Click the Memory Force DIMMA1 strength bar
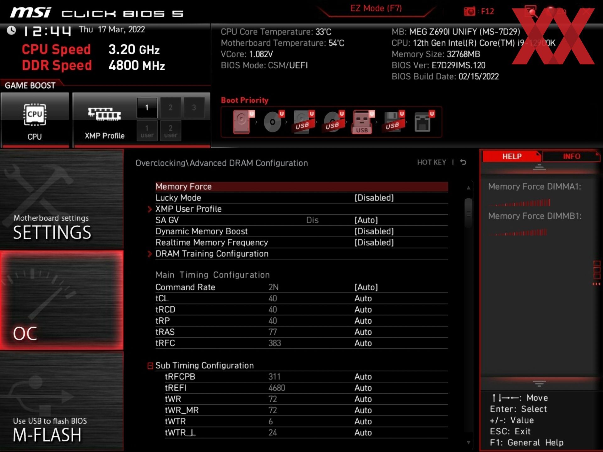603x452 pixels. [519, 203]
